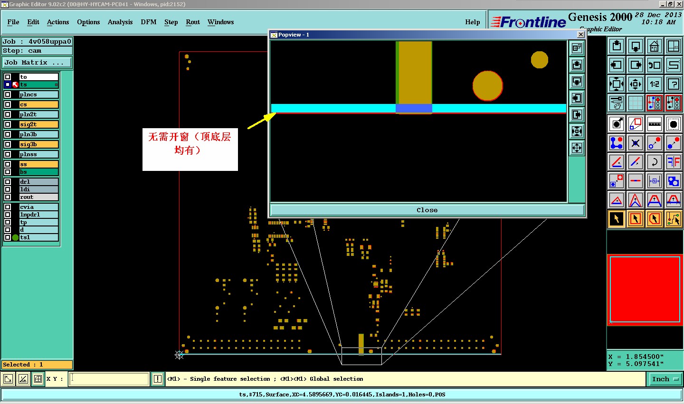Select the net select arrow tool

(674, 219)
